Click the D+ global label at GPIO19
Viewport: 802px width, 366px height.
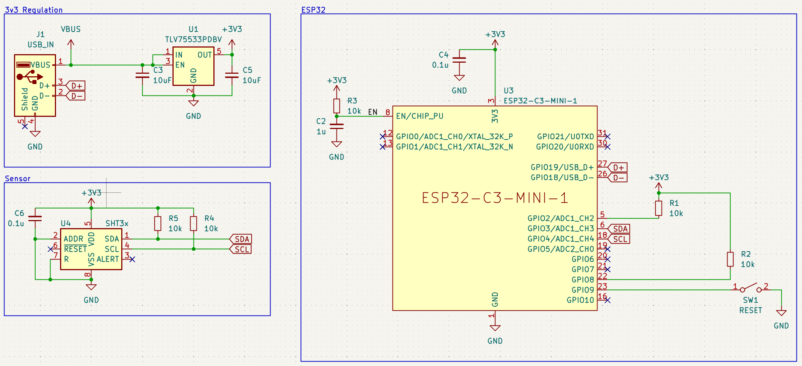pos(617,167)
